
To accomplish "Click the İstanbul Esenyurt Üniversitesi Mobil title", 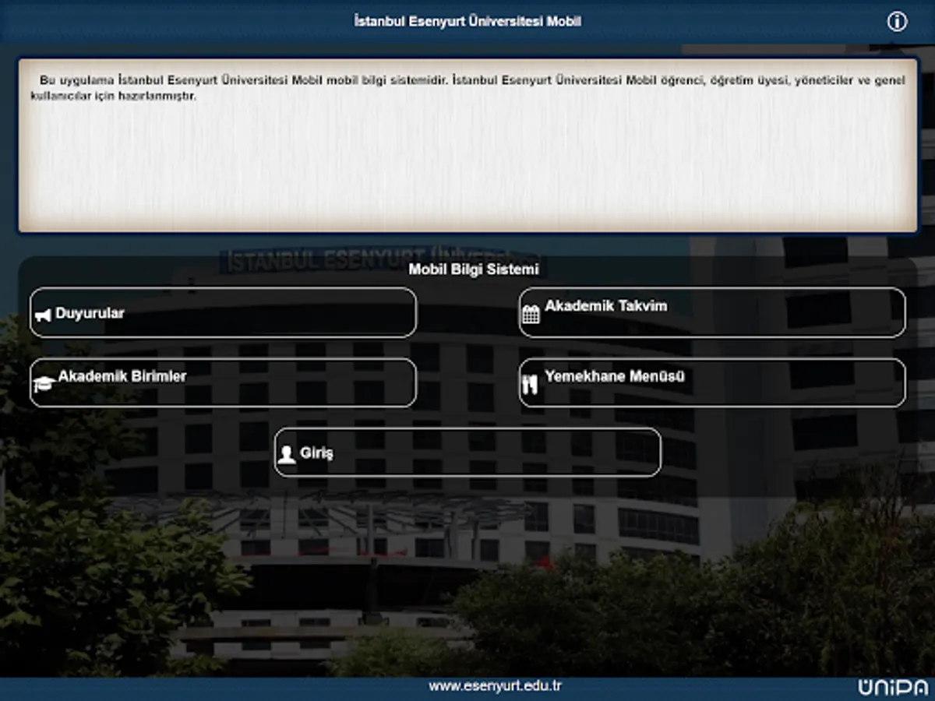I will click(x=467, y=21).
